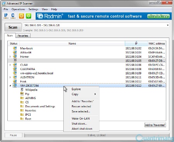Collapse the VM-2003STD64 tree node
This screenshot has height=142, width=174.
click(x=10, y=86)
